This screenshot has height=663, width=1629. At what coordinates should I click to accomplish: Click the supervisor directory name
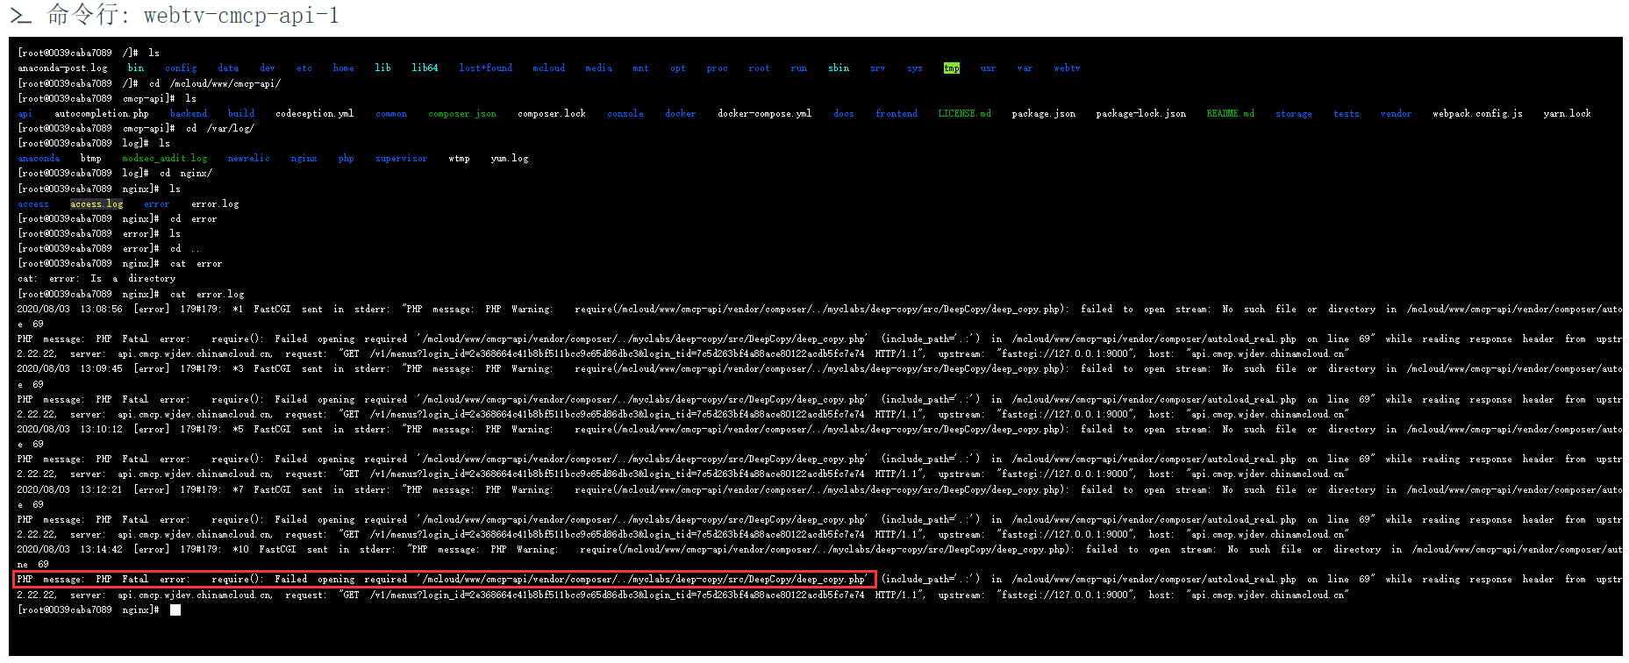(x=402, y=159)
